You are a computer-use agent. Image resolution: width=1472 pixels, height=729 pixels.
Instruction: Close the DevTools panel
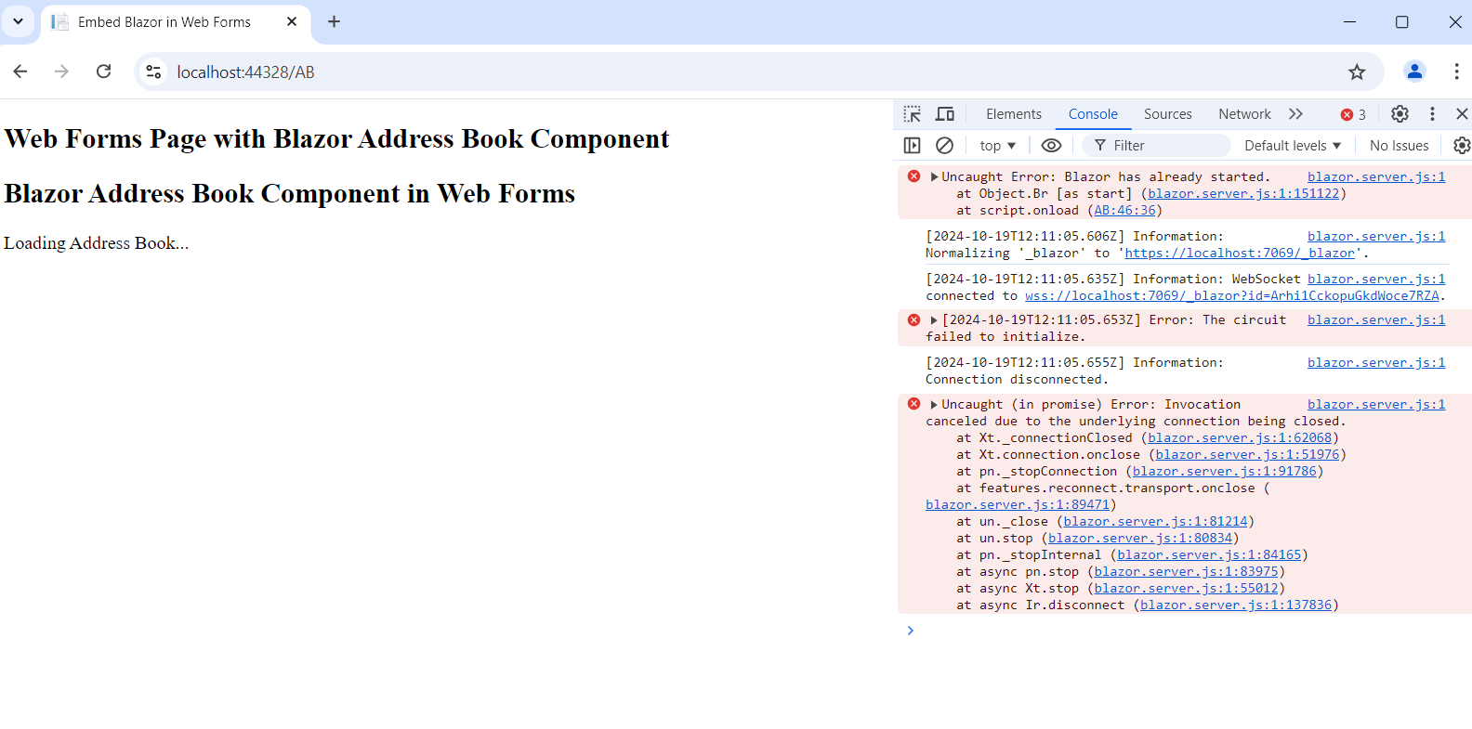tap(1462, 114)
